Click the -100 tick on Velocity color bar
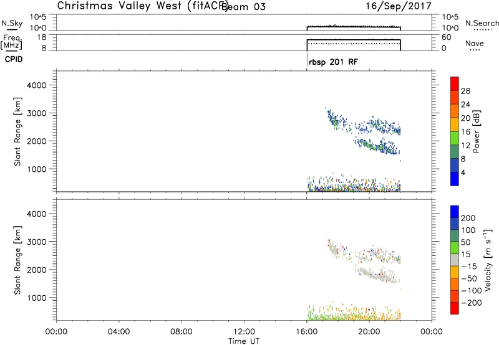The image size is (499, 345). (x=471, y=290)
